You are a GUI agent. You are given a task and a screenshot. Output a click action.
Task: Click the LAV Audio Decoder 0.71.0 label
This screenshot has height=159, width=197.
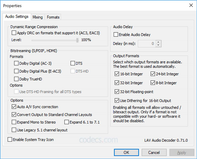[x=166, y=140]
